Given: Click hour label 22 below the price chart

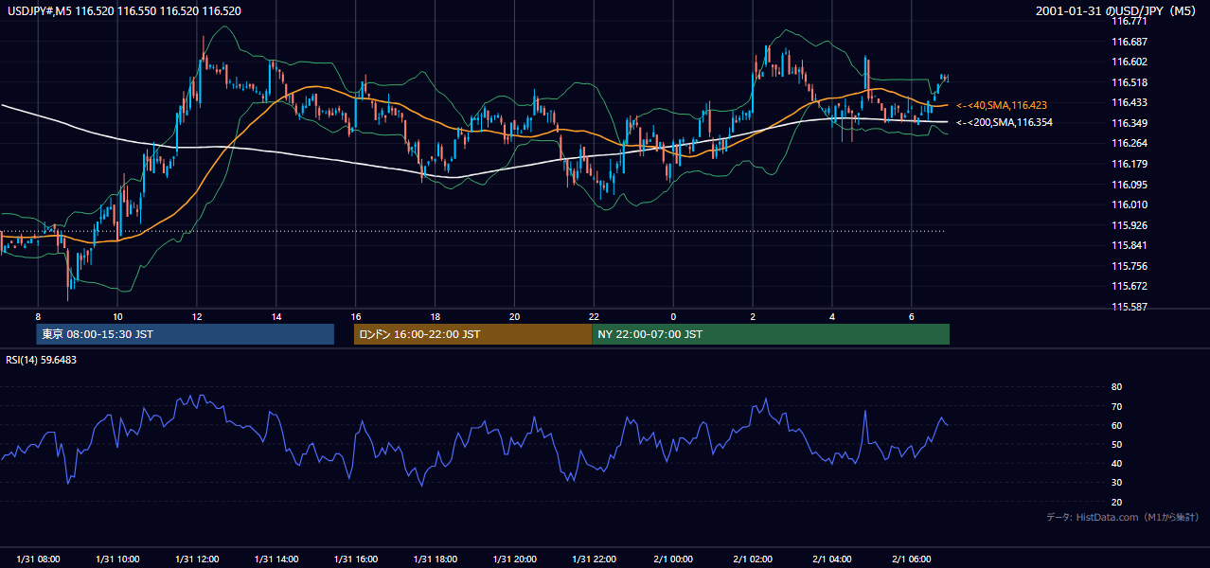Looking at the screenshot, I should click(x=594, y=316).
